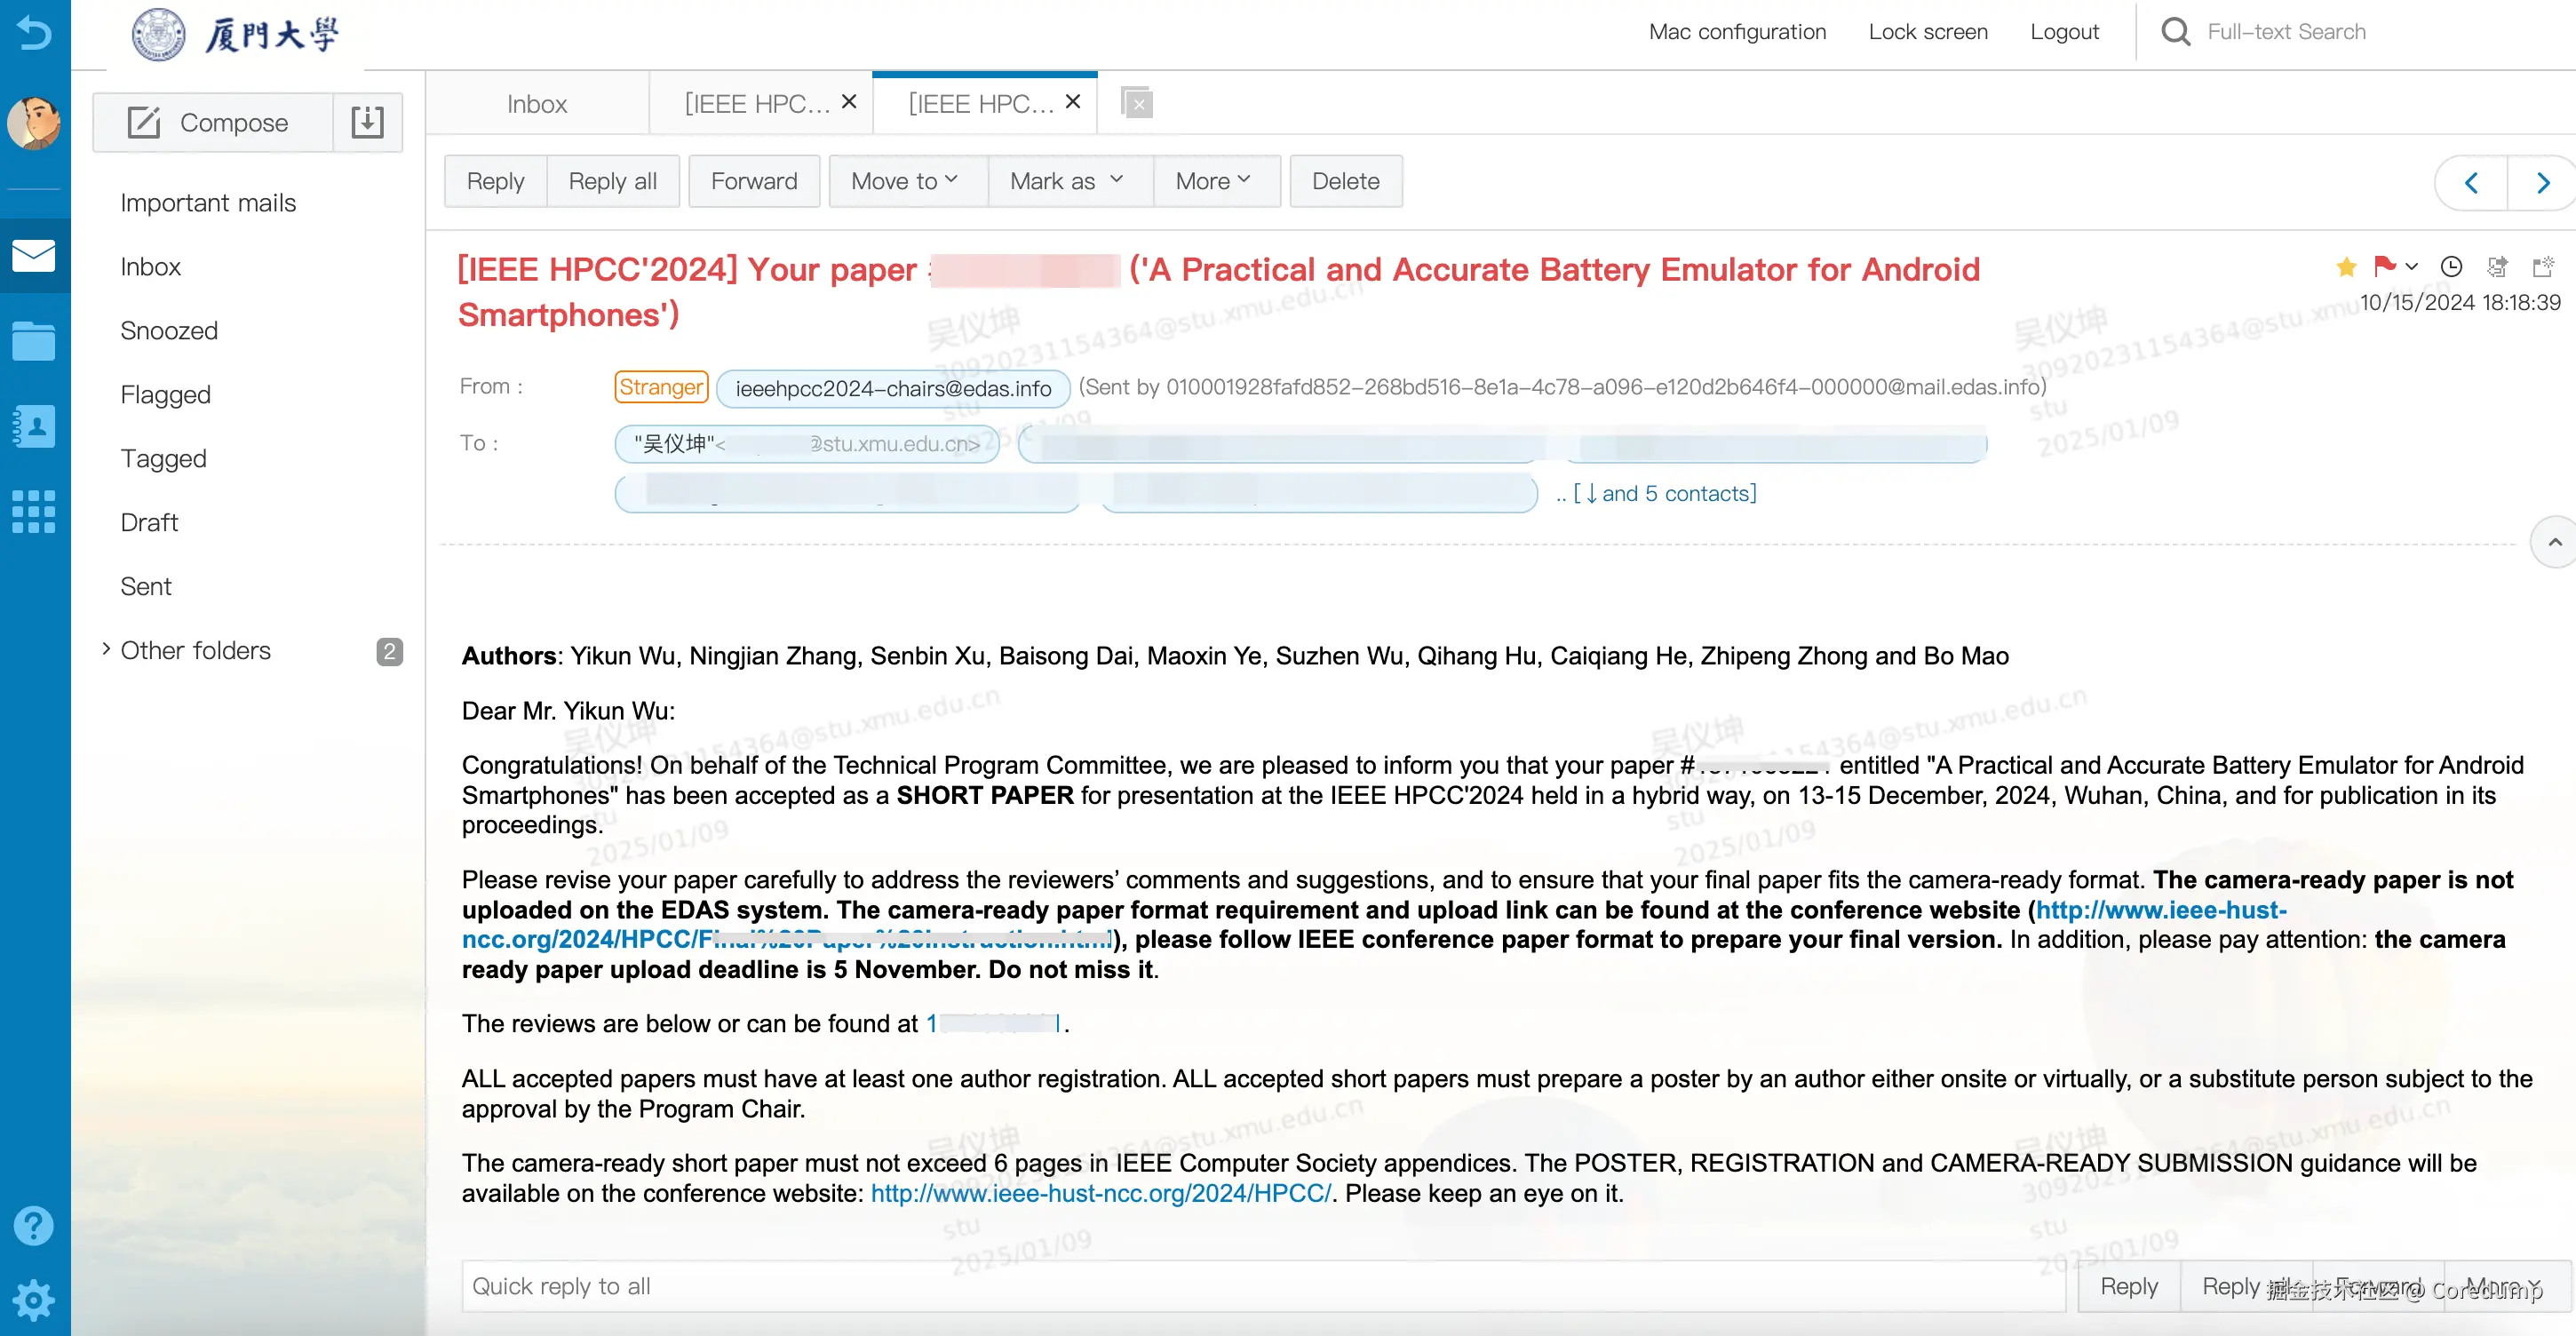The height and width of the screenshot is (1336, 2576).
Task: Toggle the yellow star on this email
Action: point(2346,266)
